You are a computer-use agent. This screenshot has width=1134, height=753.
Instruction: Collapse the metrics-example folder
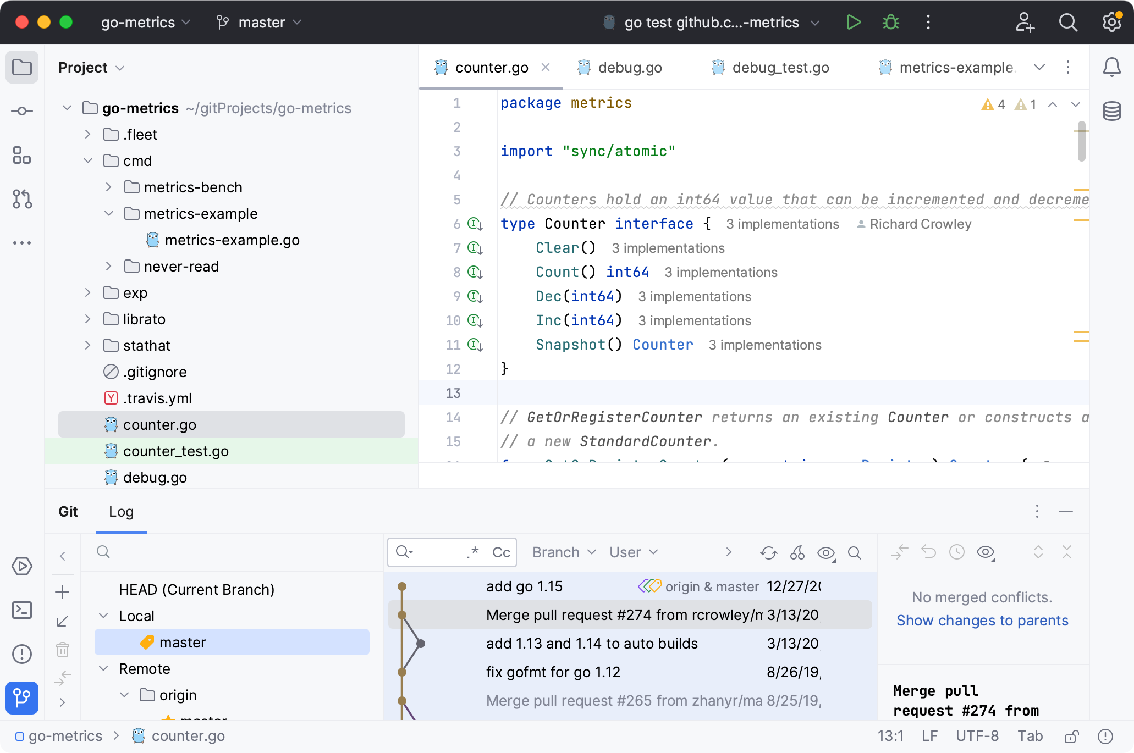pyautogui.click(x=109, y=214)
